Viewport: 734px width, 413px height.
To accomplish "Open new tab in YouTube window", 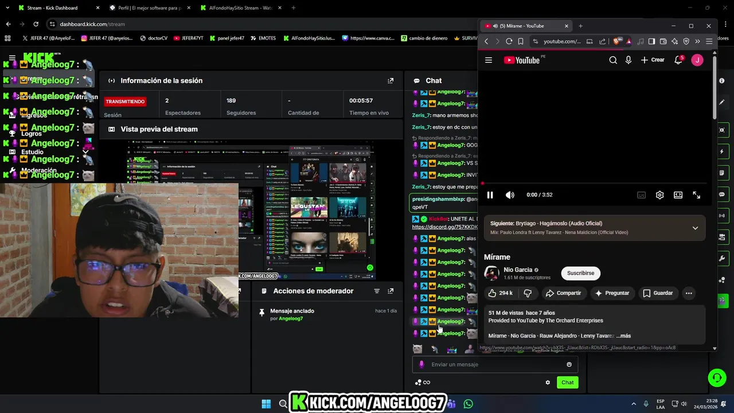I will click(580, 26).
